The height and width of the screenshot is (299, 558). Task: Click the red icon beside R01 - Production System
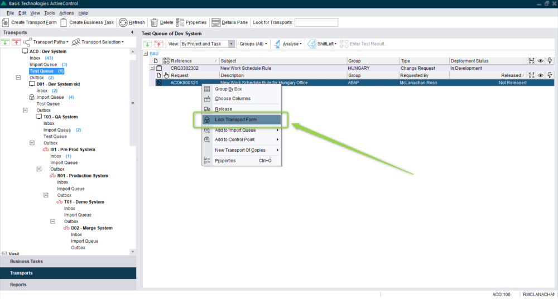(x=52, y=176)
